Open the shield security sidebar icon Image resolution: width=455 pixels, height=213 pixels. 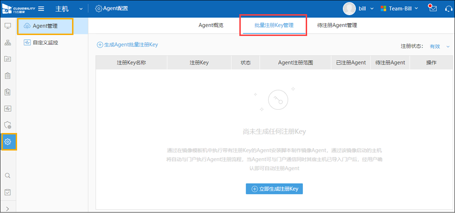[x=8, y=125]
